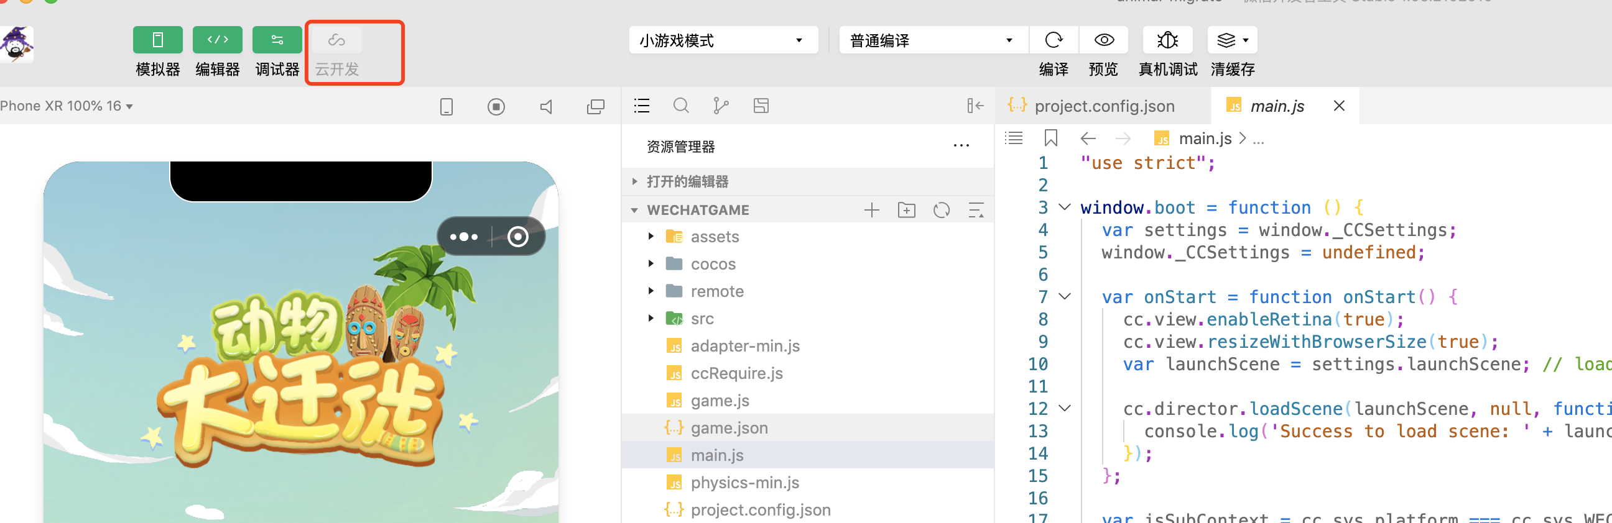Open the search panel icon
This screenshot has height=523, width=1612.
point(682,106)
